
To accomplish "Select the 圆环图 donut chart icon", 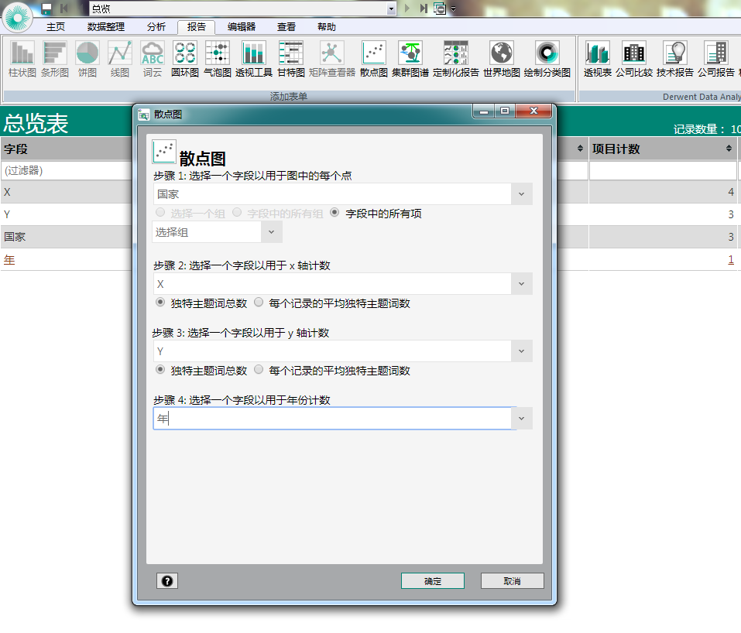I will [184, 59].
